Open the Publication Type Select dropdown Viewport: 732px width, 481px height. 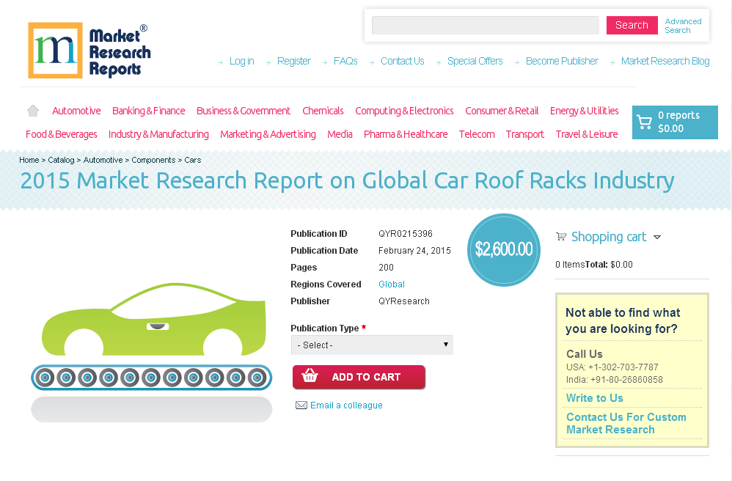click(x=372, y=345)
